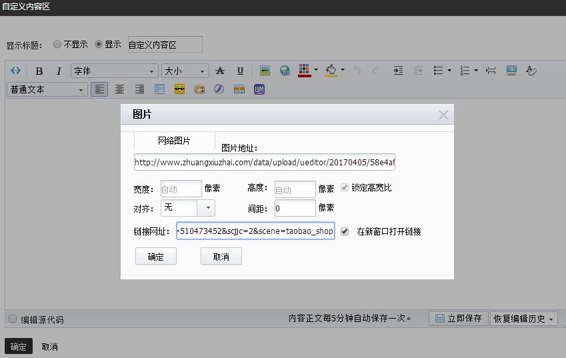Click the source code view icon
This screenshot has width=566, height=358.
pos(16,71)
